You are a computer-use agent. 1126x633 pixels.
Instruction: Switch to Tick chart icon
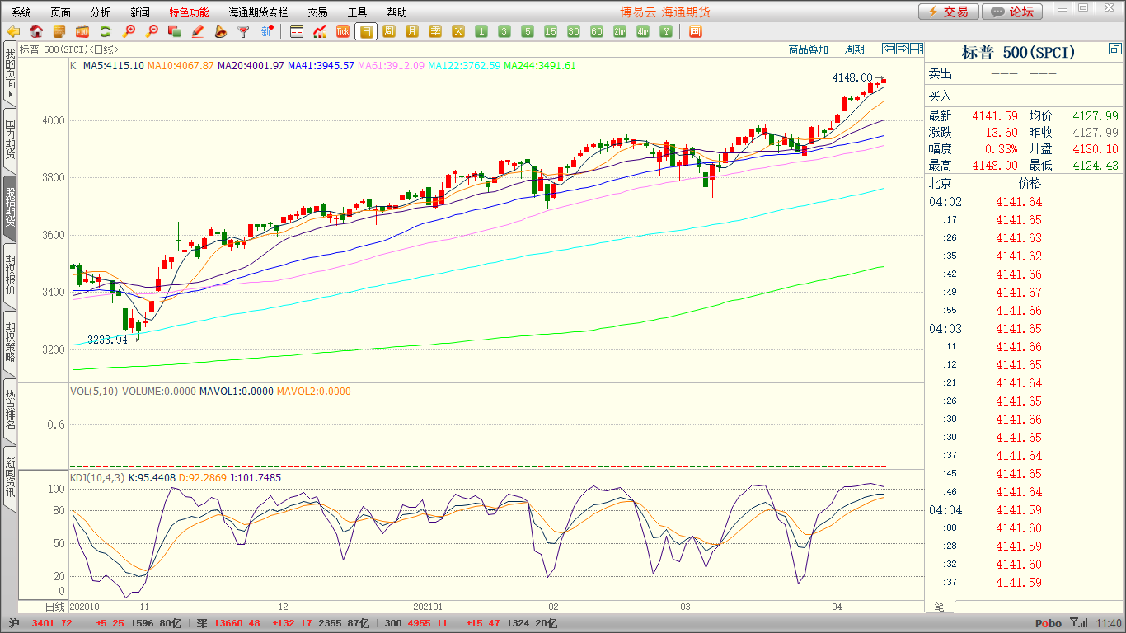coord(343,31)
